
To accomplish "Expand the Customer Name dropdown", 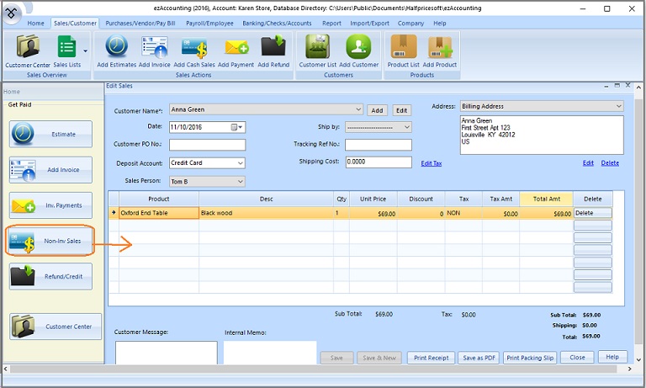I will (358, 109).
